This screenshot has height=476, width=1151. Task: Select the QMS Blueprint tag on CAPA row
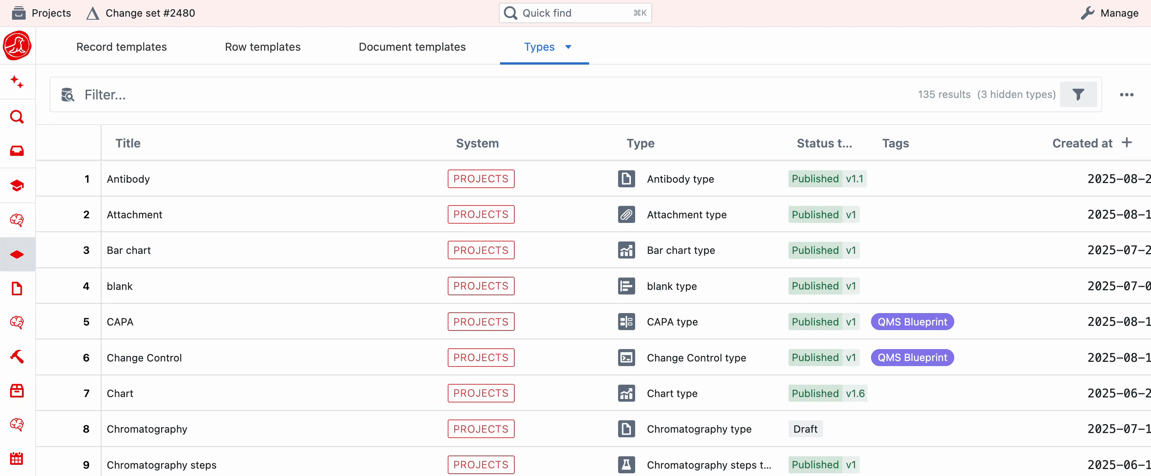click(x=912, y=322)
